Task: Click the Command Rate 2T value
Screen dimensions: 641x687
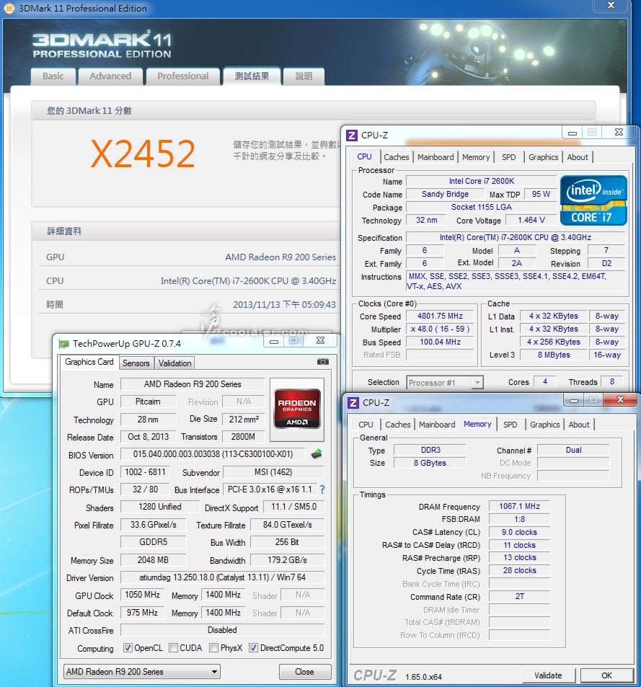Action: pyautogui.click(x=519, y=596)
